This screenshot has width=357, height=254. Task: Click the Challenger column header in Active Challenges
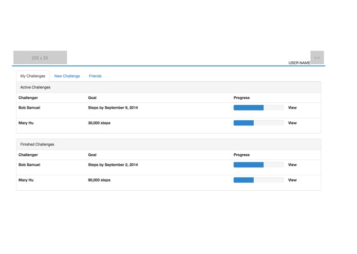[x=28, y=98]
